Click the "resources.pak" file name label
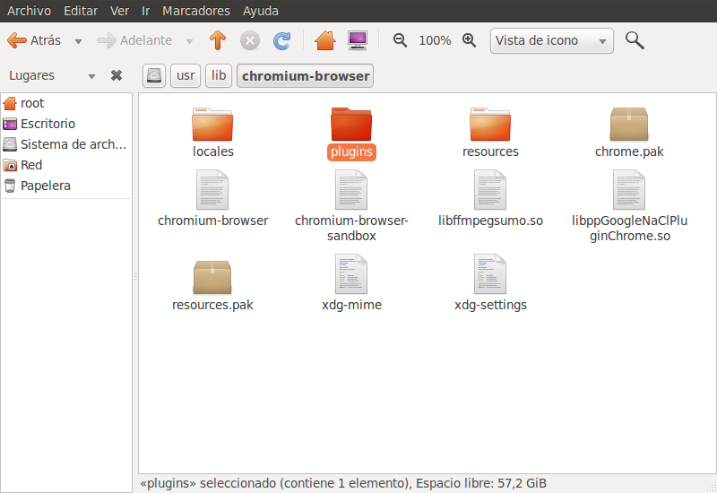The height and width of the screenshot is (493, 717). (x=212, y=305)
